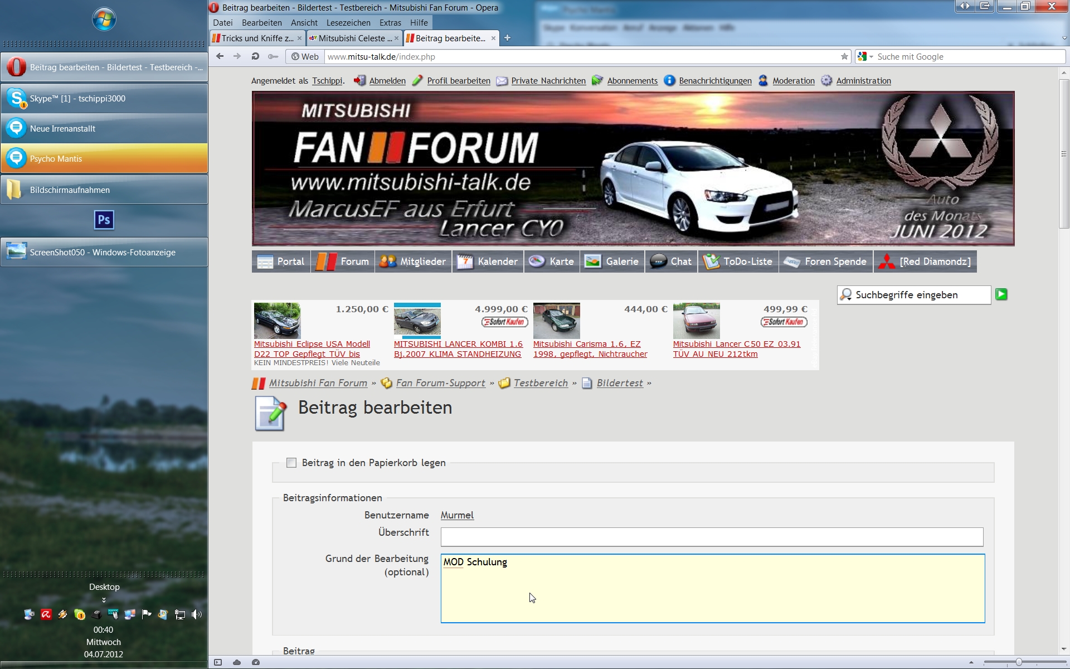The image size is (1070, 669).
Task: Open the Lesezeichen menu
Action: (348, 23)
